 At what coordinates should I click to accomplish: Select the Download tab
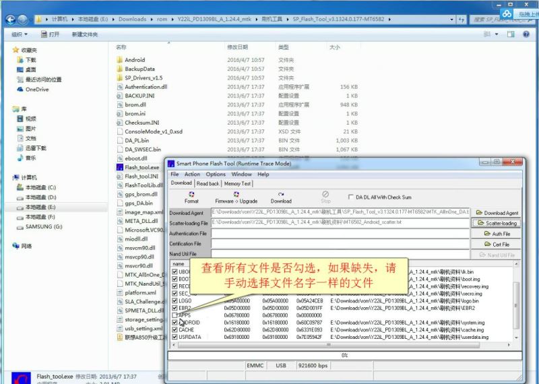point(181,183)
